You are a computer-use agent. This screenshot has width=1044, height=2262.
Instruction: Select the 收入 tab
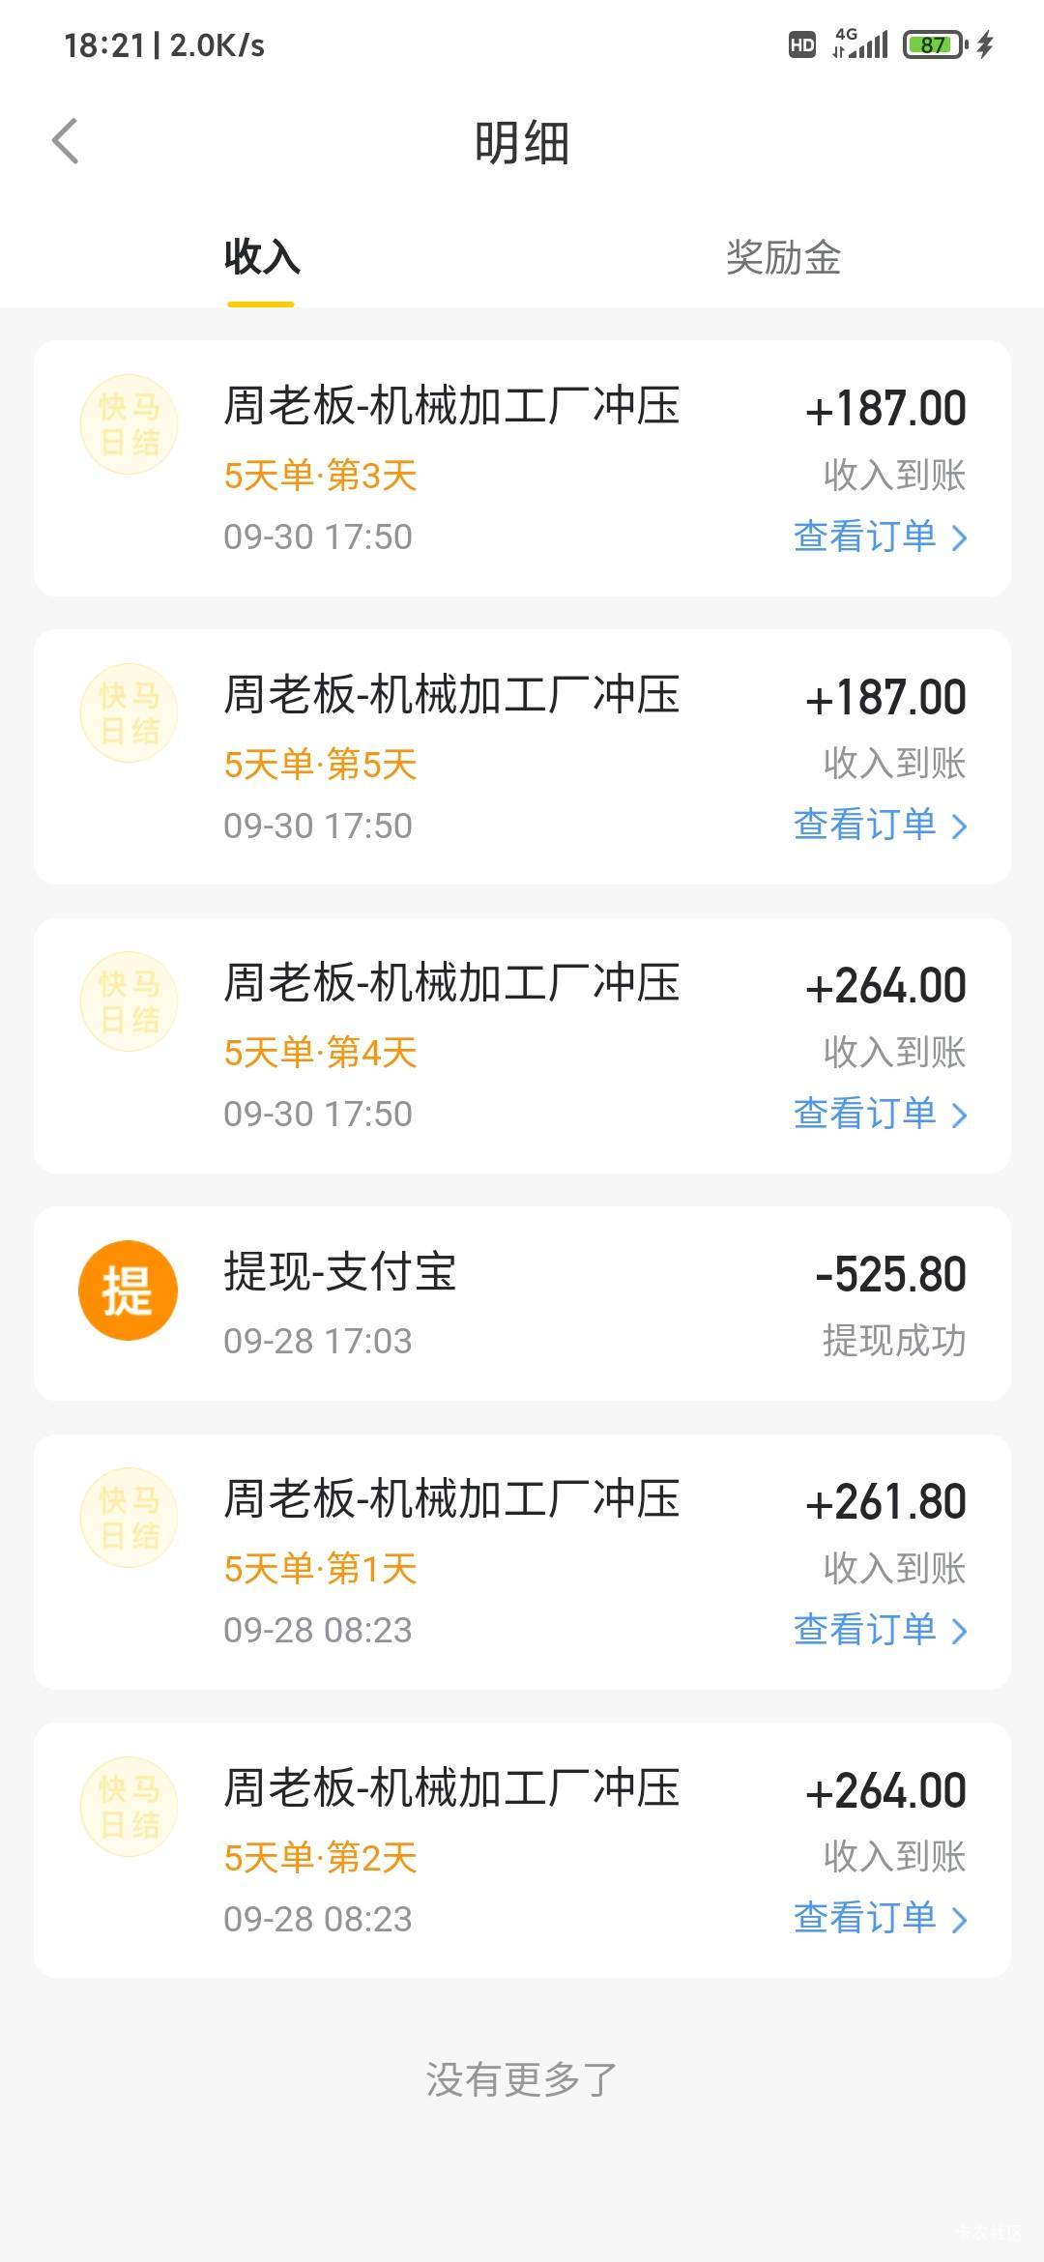click(261, 258)
